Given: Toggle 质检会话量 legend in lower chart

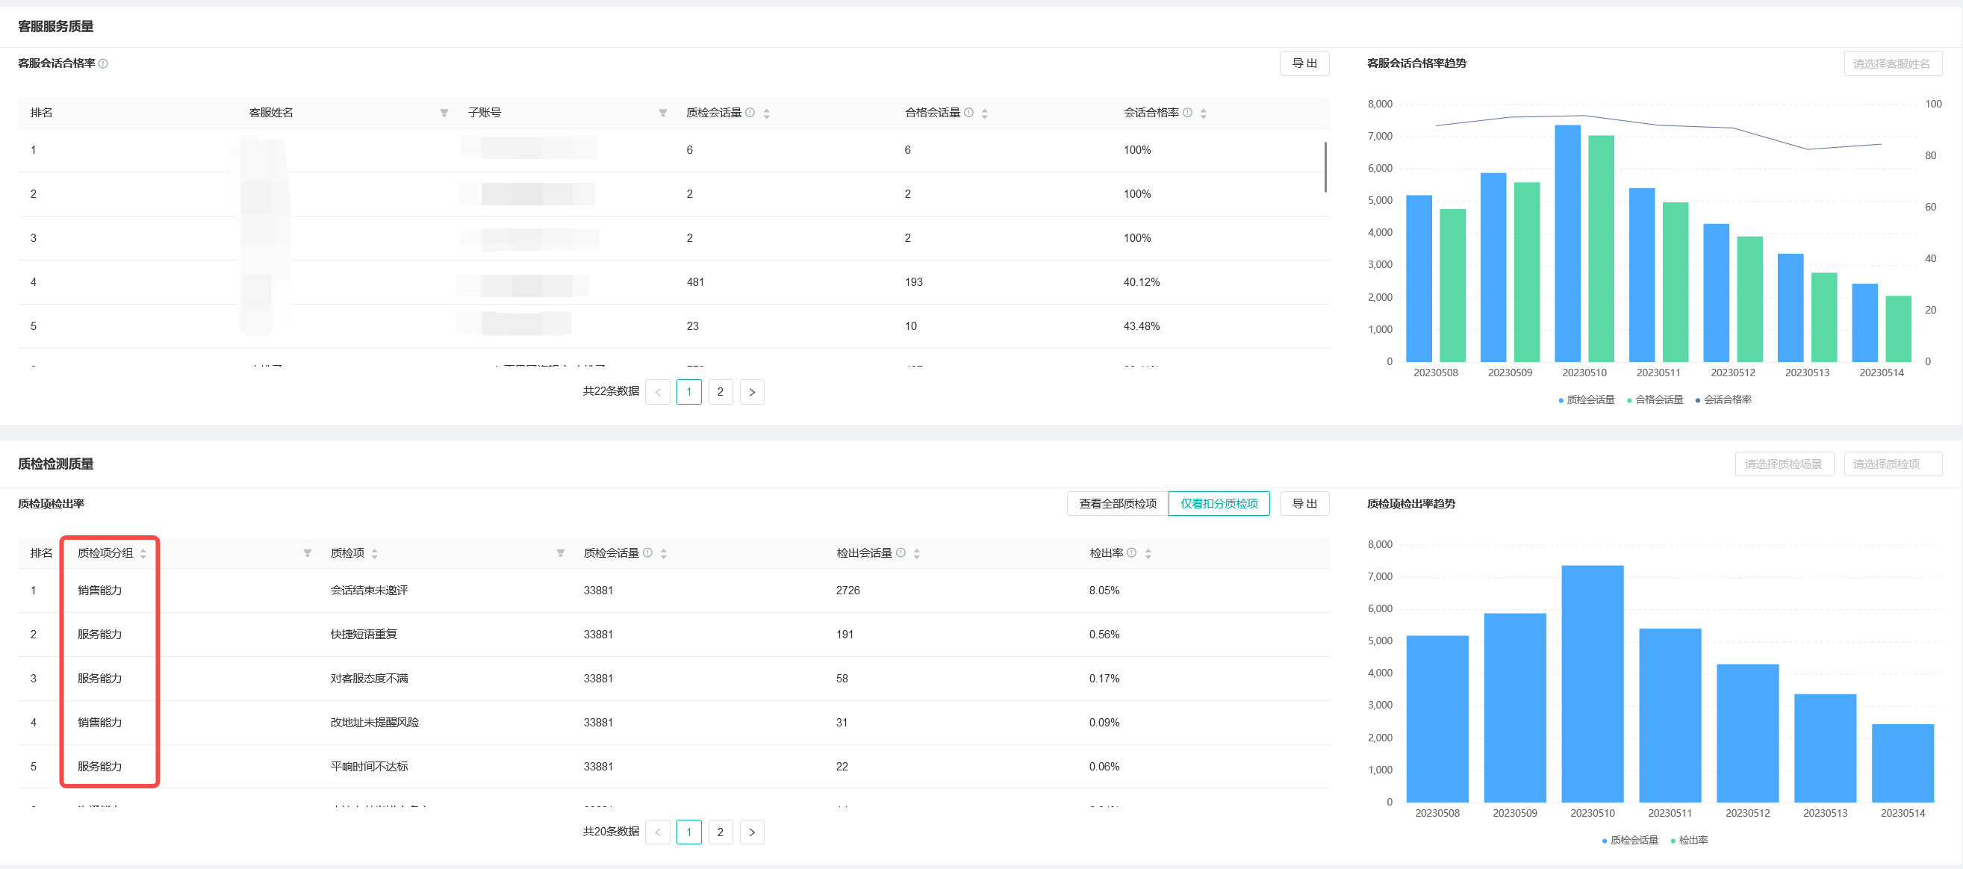Looking at the screenshot, I should (1630, 841).
